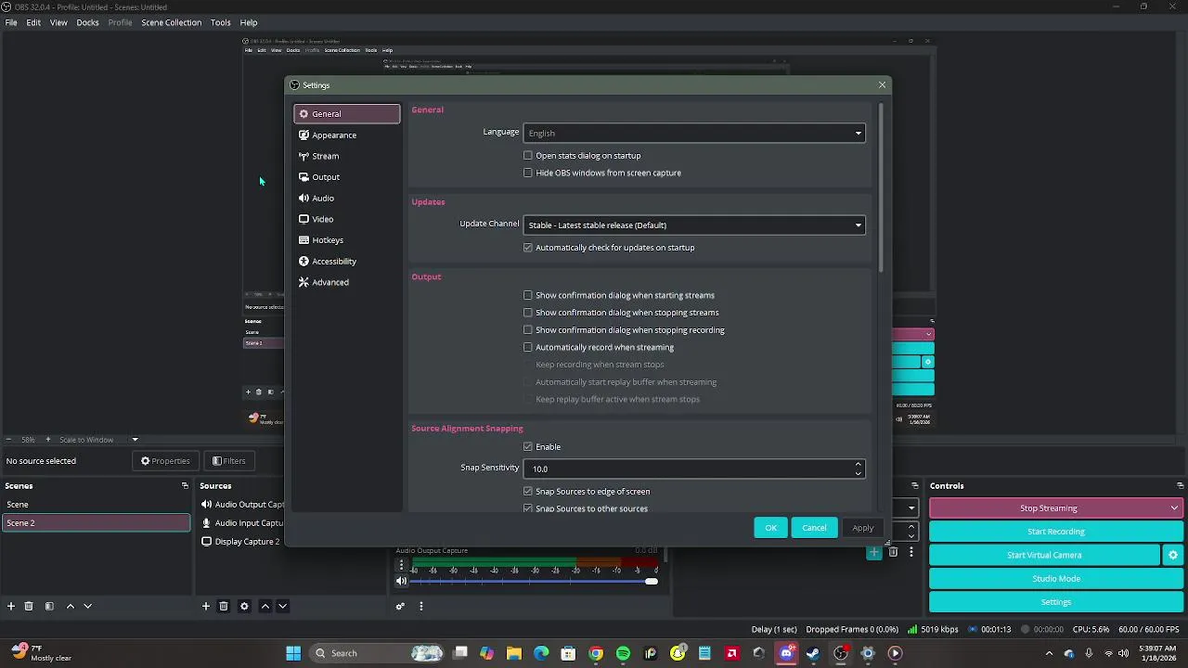
Task: Open the Scene Collection menu
Action: click(171, 22)
